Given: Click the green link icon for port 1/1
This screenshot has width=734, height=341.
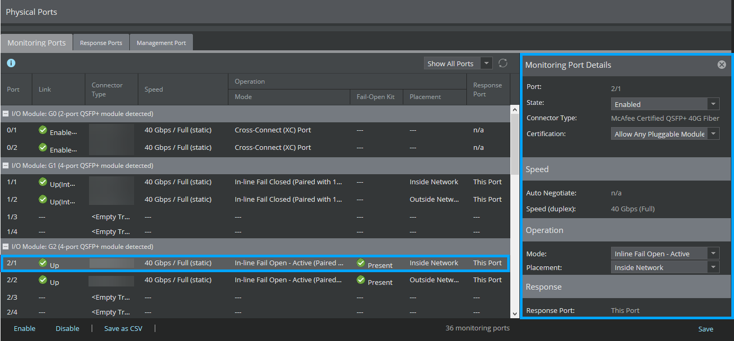Looking at the screenshot, I should tap(43, 182).
